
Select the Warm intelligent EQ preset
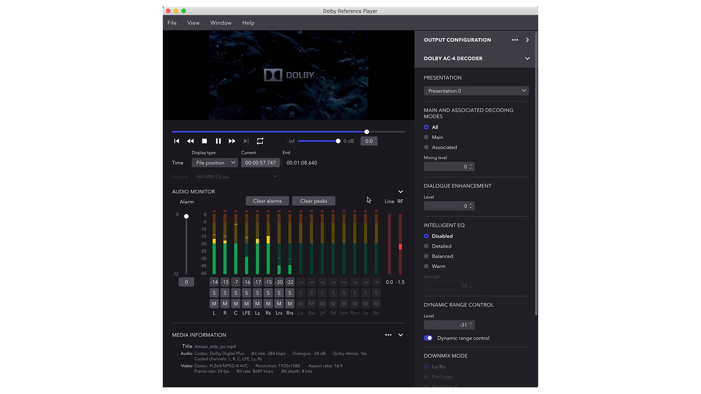tap(426, 266)
